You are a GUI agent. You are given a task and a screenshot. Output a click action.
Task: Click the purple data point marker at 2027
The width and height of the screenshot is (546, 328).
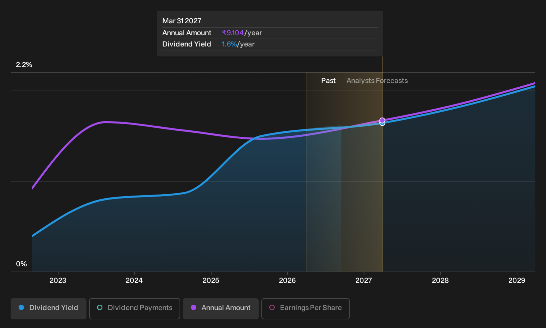coord(382,120)
